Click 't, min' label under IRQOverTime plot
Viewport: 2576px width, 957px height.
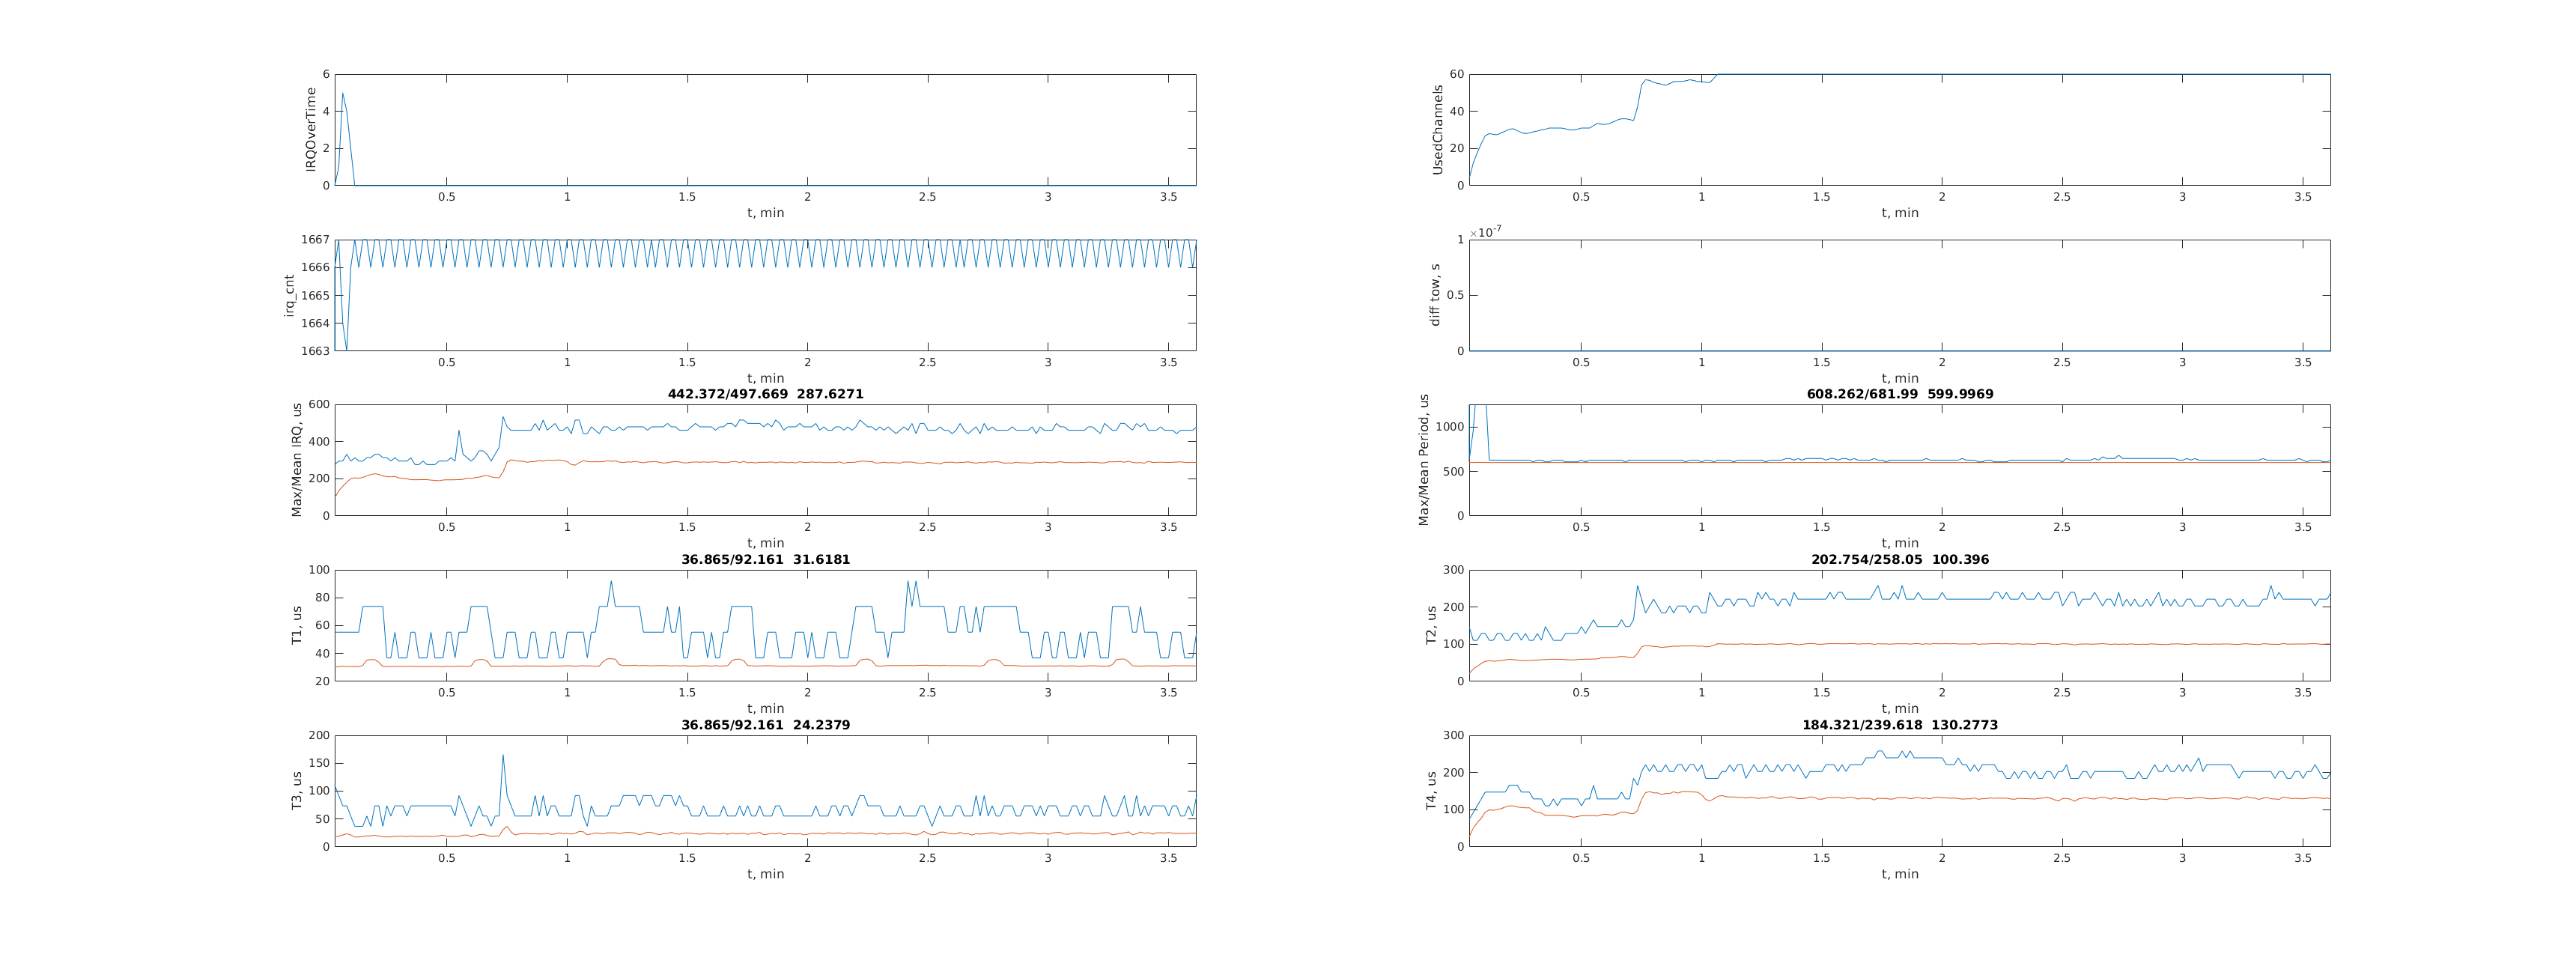(766, 213)
